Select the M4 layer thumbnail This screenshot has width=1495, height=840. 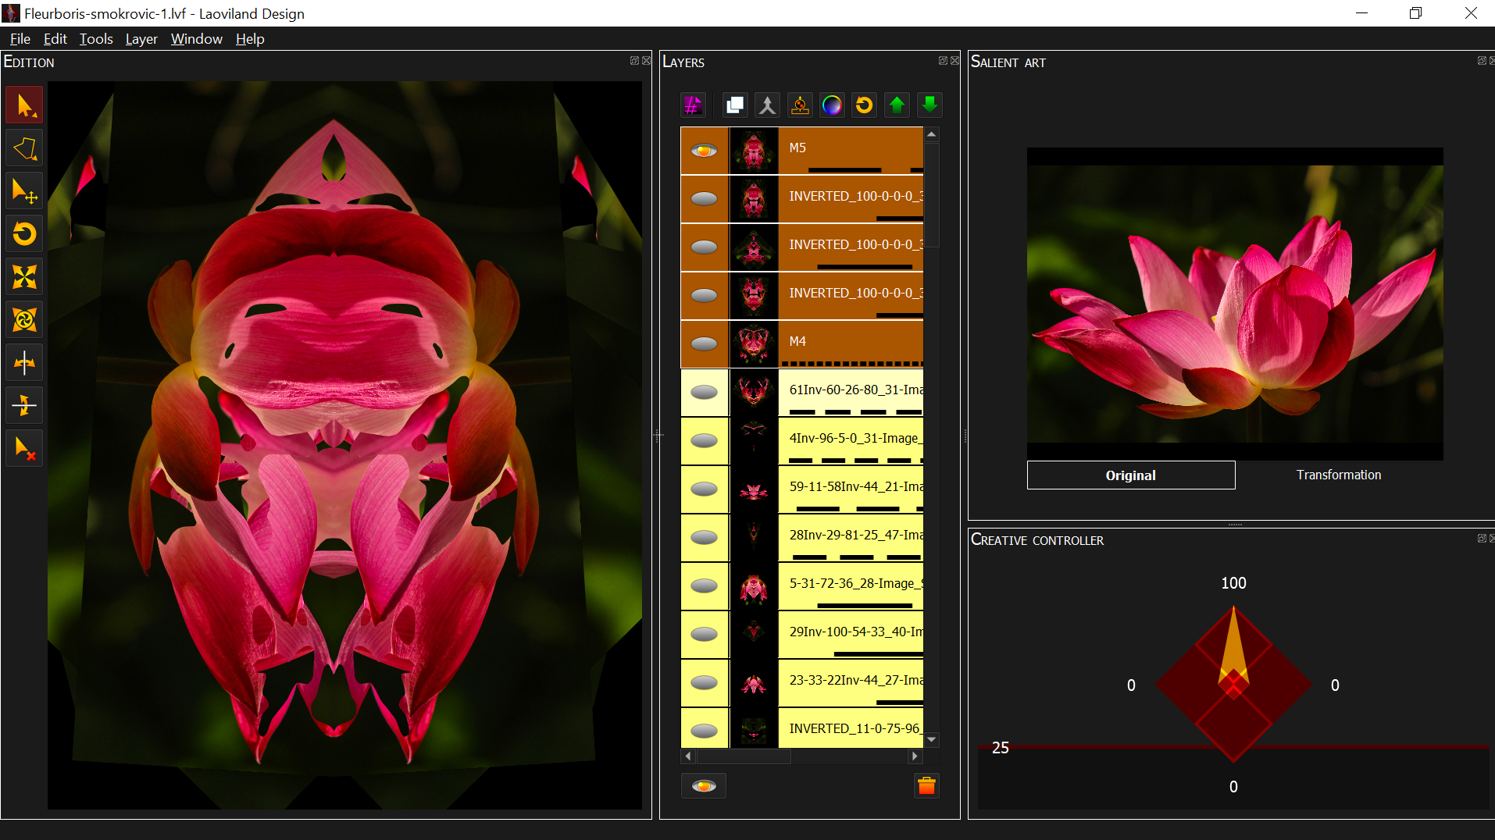coord(754,343)
